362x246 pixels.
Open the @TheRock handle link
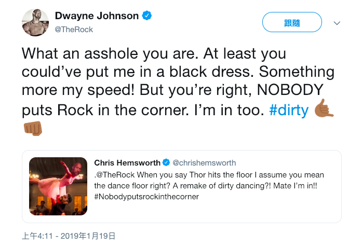pyautogui.click(x=74, y=30)
